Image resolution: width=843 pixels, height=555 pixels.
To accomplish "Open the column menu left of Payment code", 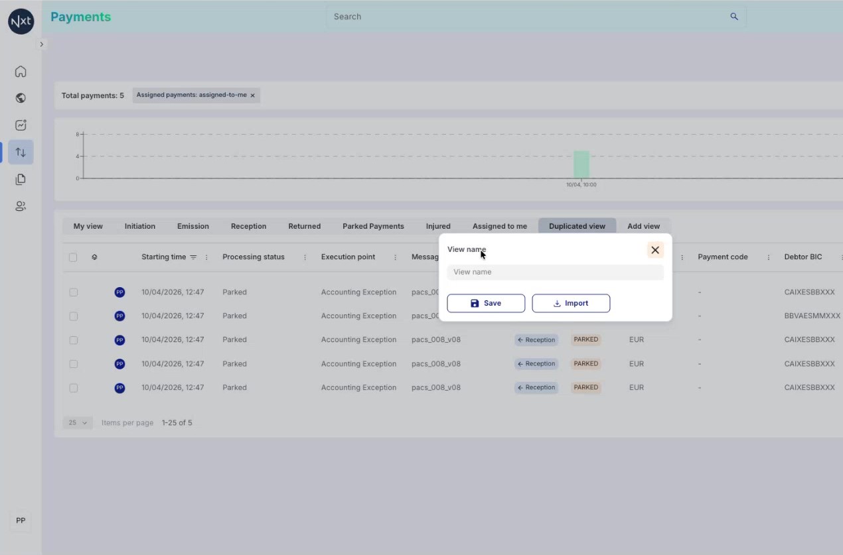I will coord(682,257).
